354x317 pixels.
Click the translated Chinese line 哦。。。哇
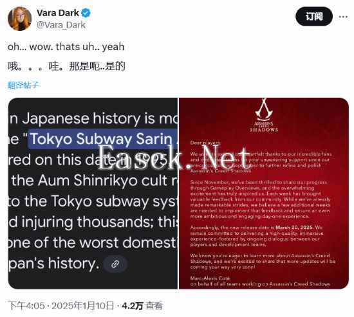[66, 66]
